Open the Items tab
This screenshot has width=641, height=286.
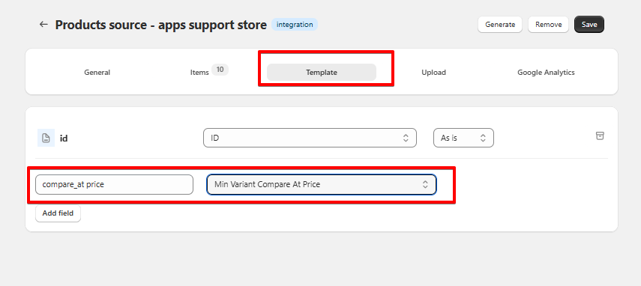click(199, 72)
